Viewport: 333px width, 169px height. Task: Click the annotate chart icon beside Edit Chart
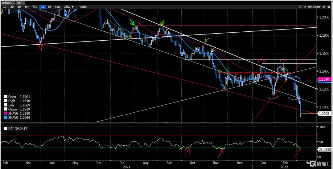pyautogui.click(x=324, y=7)
